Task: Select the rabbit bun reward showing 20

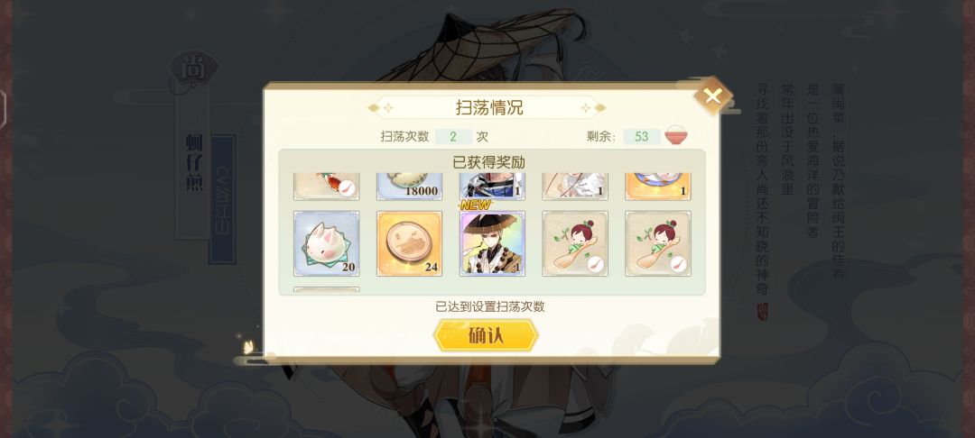Action: tap(327, 243)
